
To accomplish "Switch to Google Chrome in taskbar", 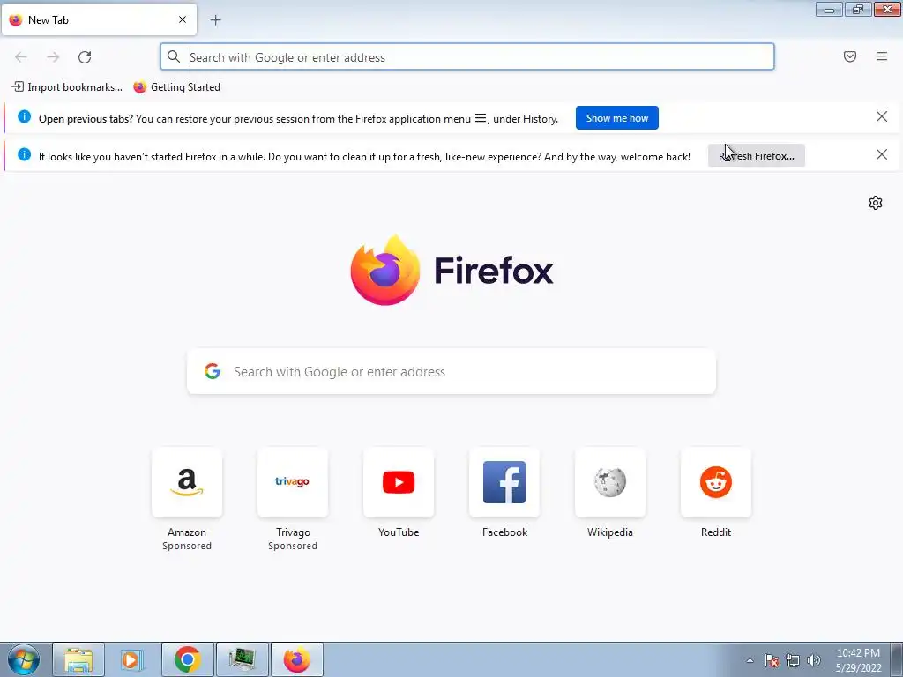I will tap(187, 659).
